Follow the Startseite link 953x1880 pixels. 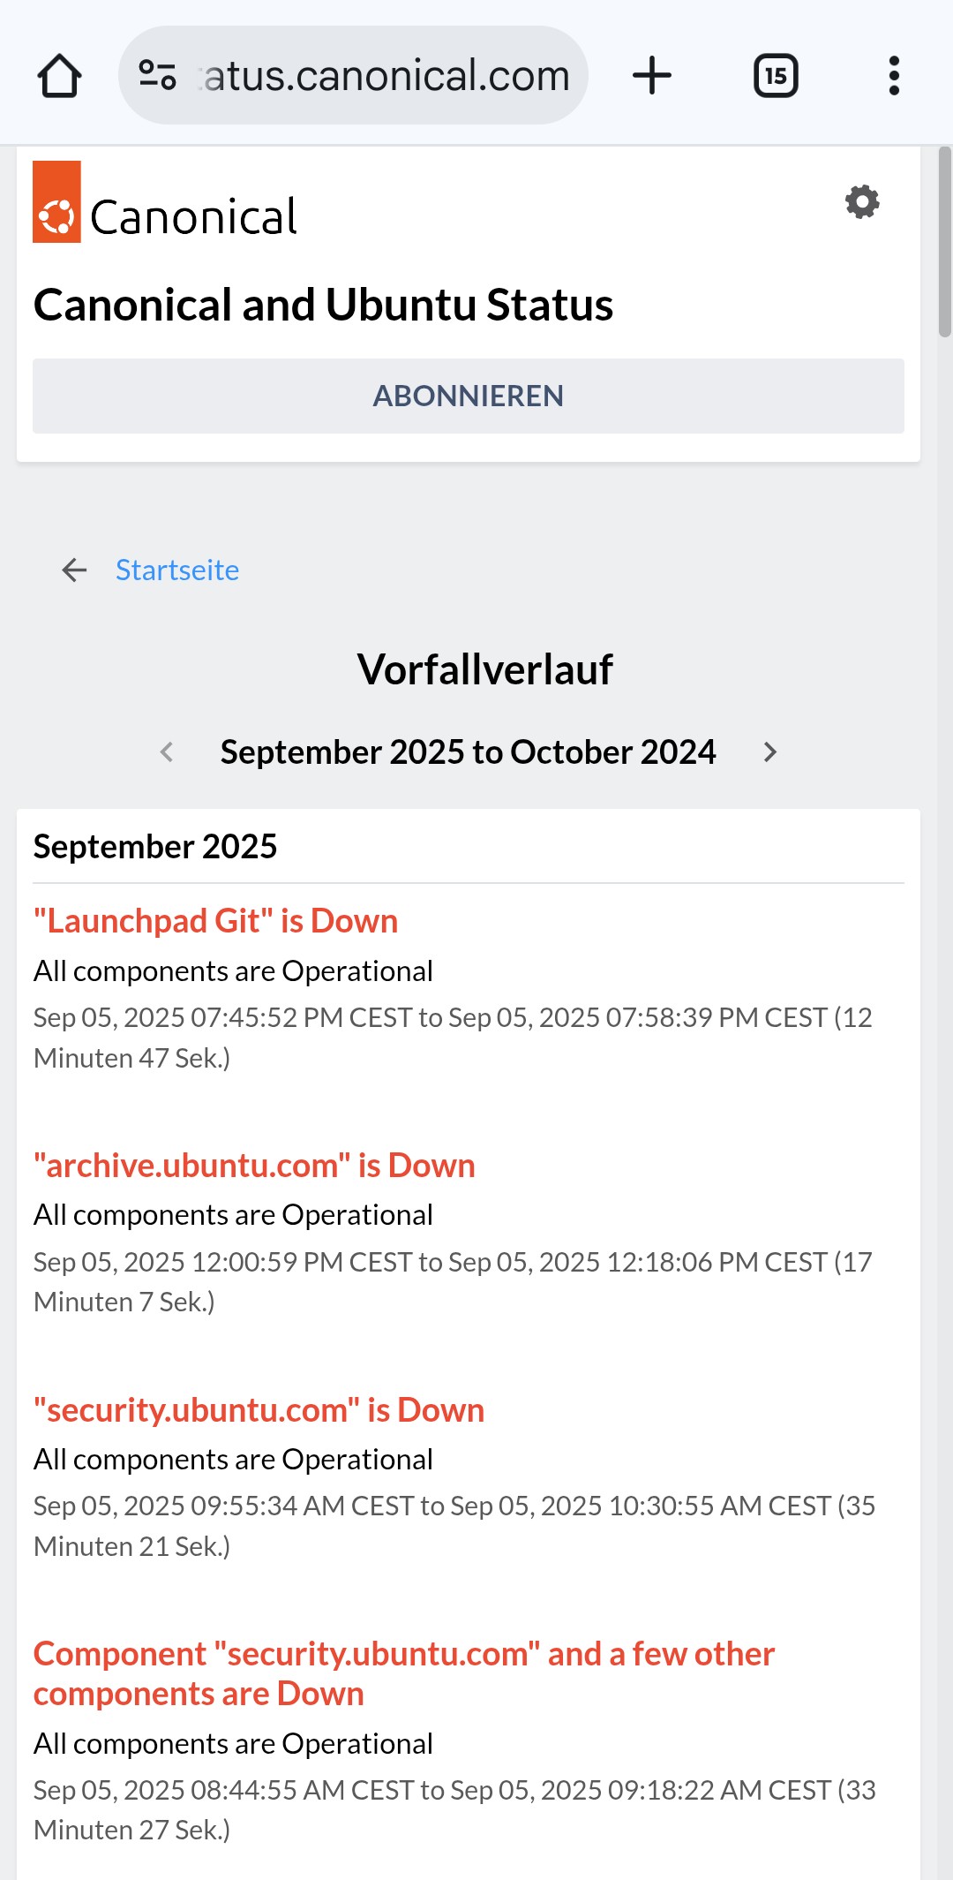[177, 570]
